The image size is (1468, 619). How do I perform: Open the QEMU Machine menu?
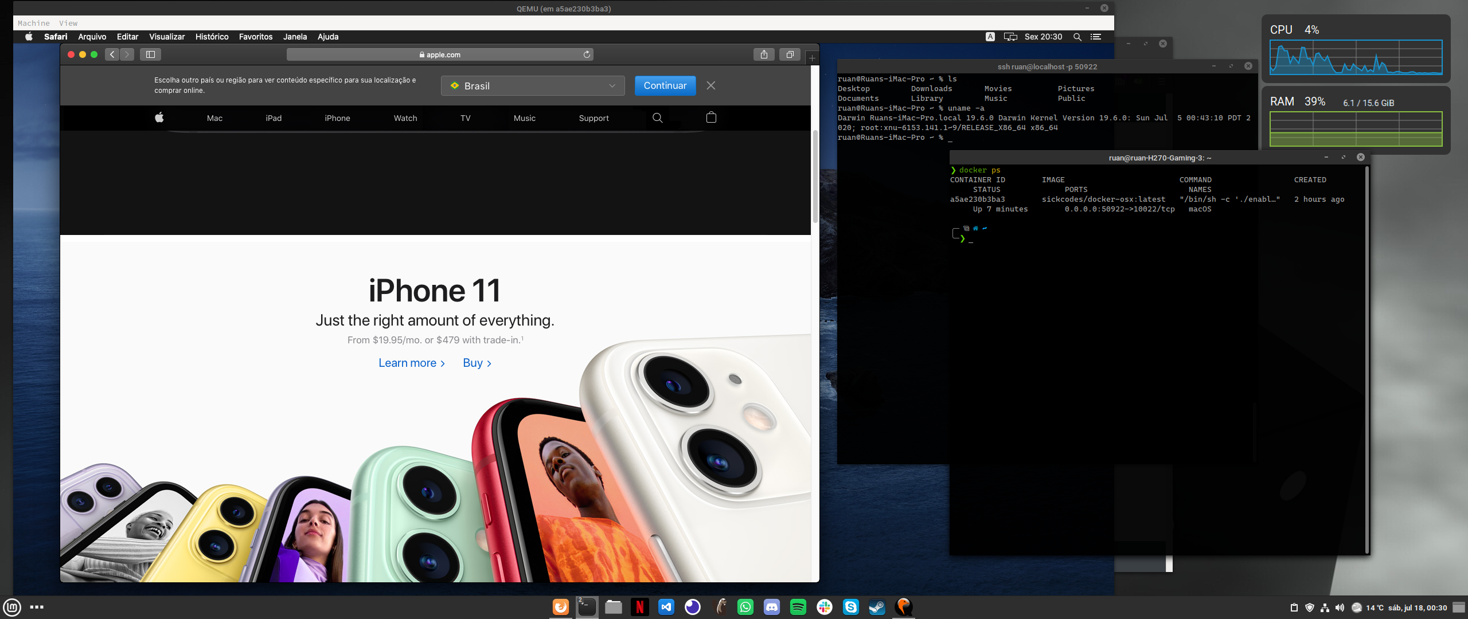[34, 23]
